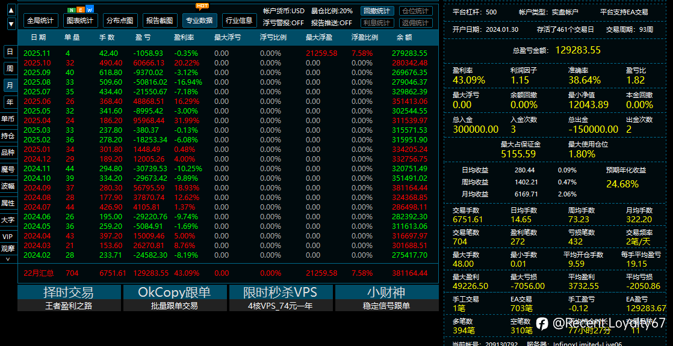Sort by 最大浮亏 column header

pyautogui.click(x=228, y=38)
